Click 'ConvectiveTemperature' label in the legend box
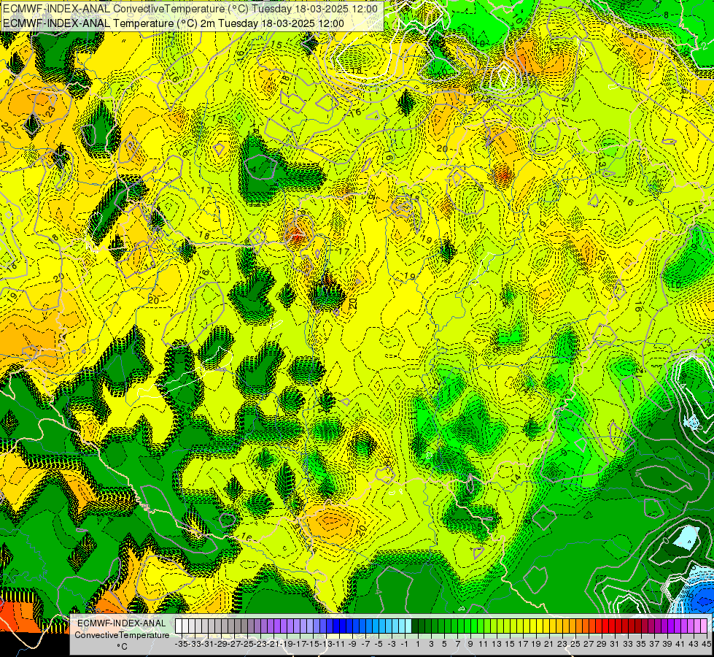Screen dimensions: 714x657 (122, 634)
